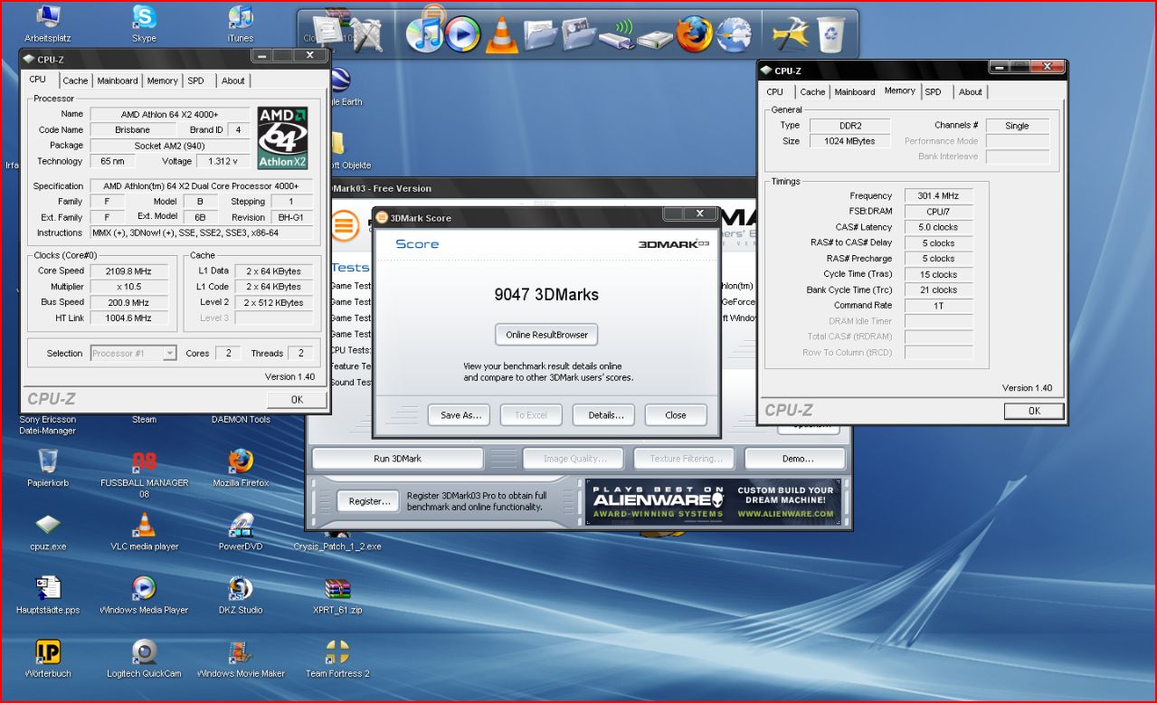Open Mainboard tab in right CPU-Z window
The image size is (1157, 703).
tap(855, 92)
